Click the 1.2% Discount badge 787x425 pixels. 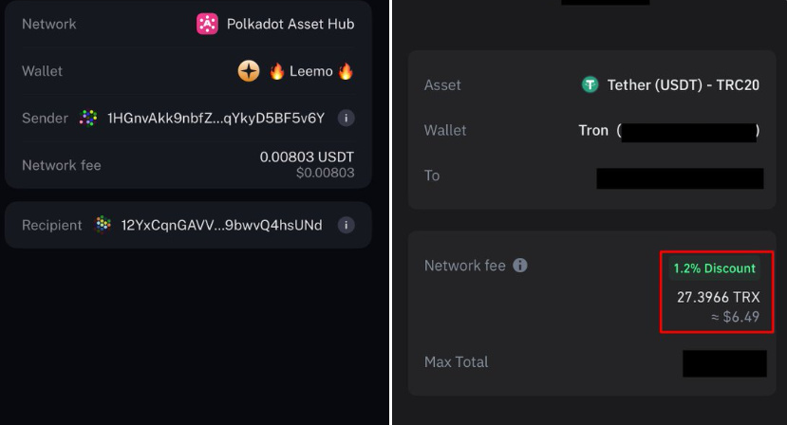[x=714, y=268]
